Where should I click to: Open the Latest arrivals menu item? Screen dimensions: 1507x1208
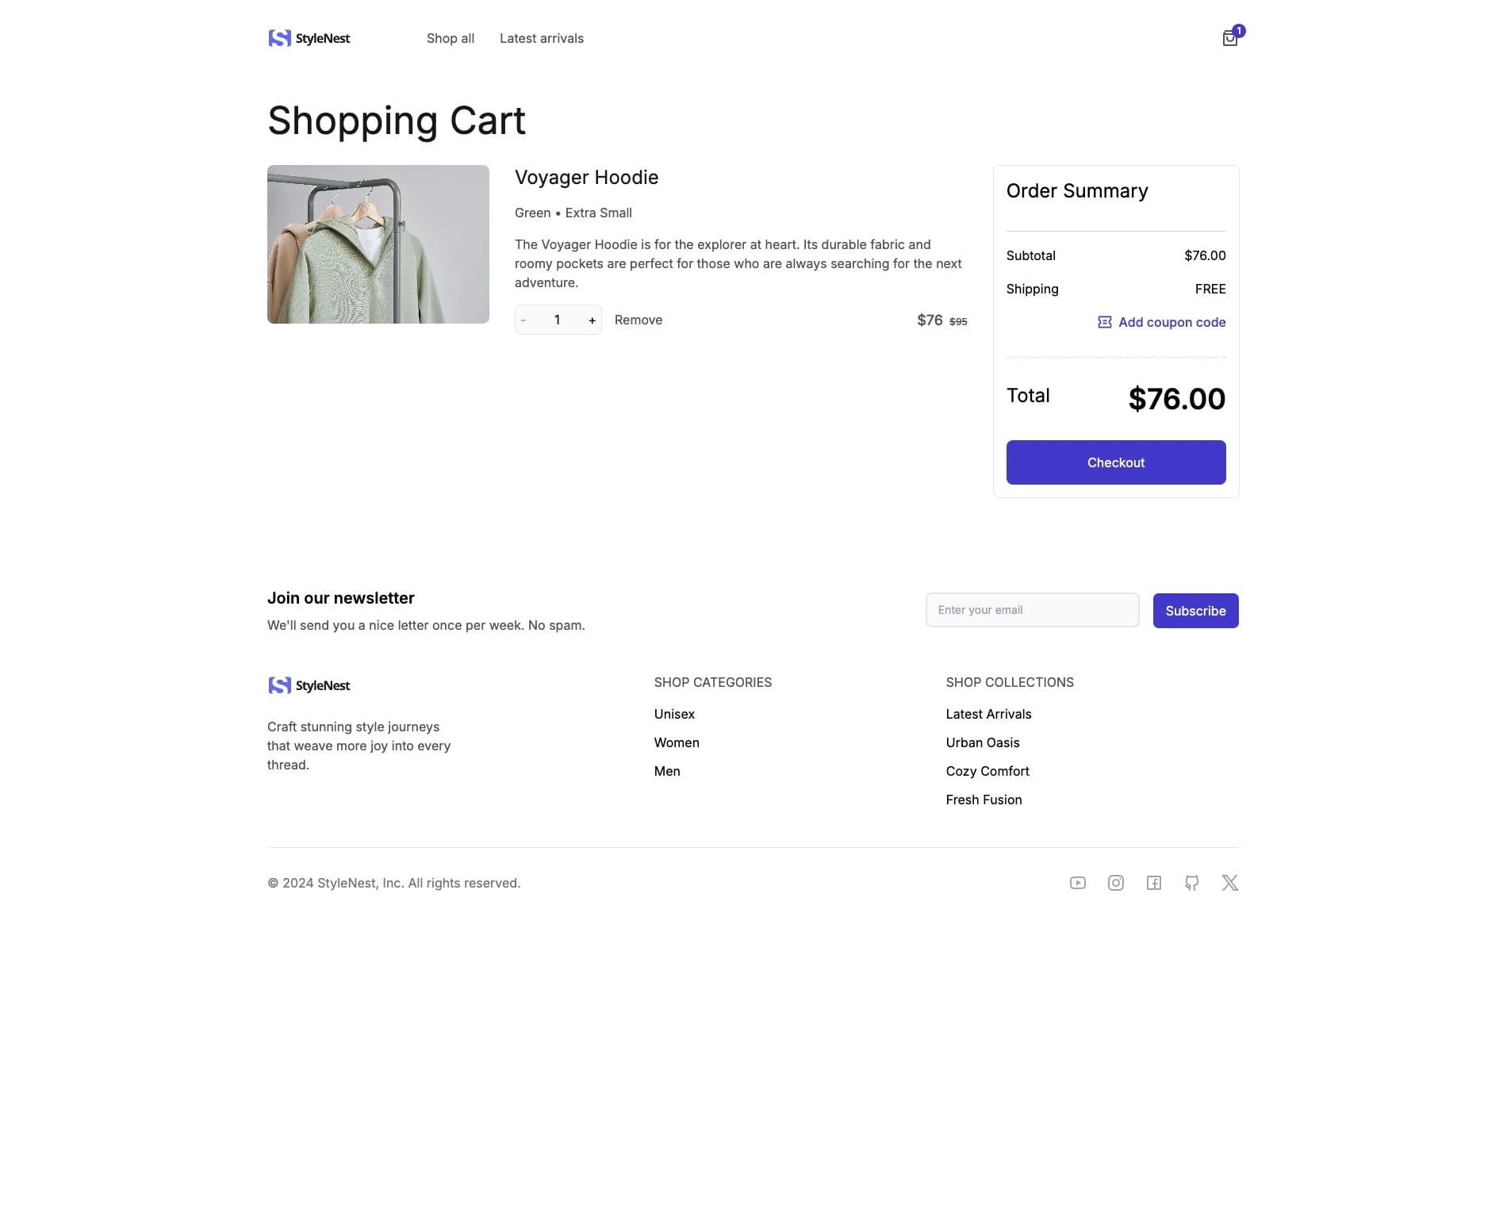click(541, 38)
